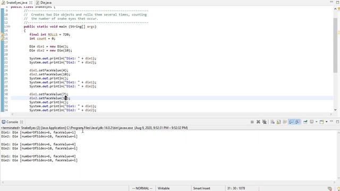Maximize the editor area

coord(337,2)
